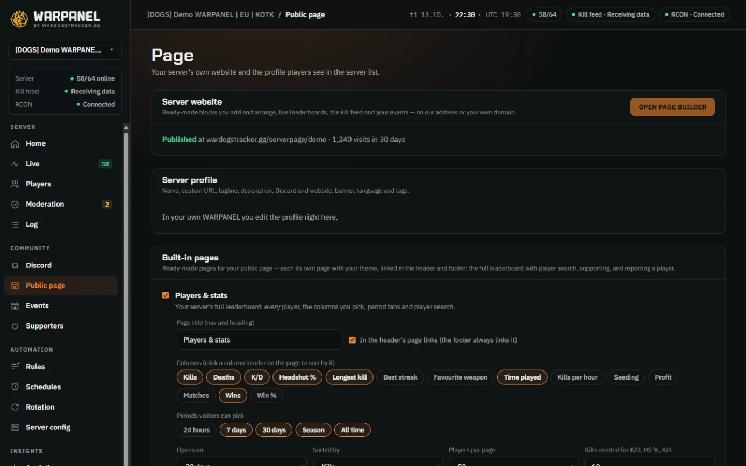Click the Live pulse icon

[15, 164]
